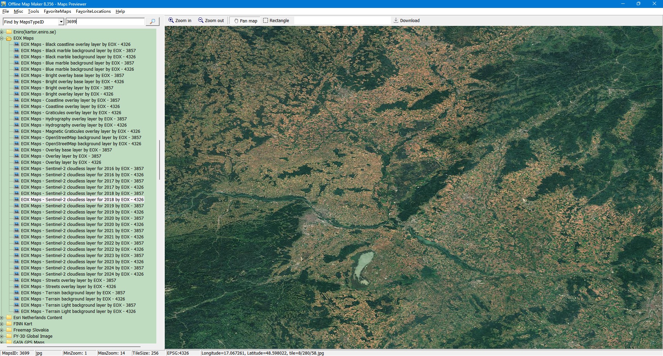Open the Find by MapsTypeID dropdown
Screen dimensions: 663x356
click(61, 22)
